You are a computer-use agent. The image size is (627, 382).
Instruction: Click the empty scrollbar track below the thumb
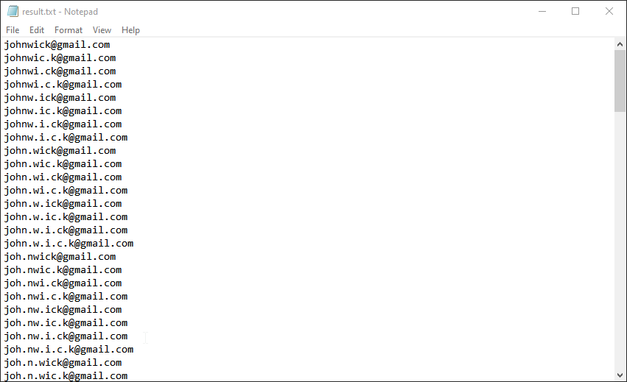(620, 243)
